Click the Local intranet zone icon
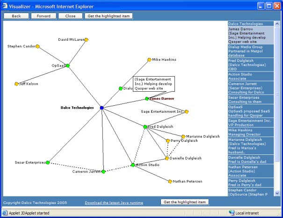This screenshot has width=283, height=218. (232, 213)
